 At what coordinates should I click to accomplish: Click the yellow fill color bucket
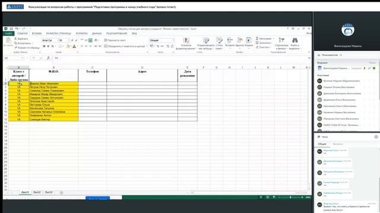click(68, 46)
